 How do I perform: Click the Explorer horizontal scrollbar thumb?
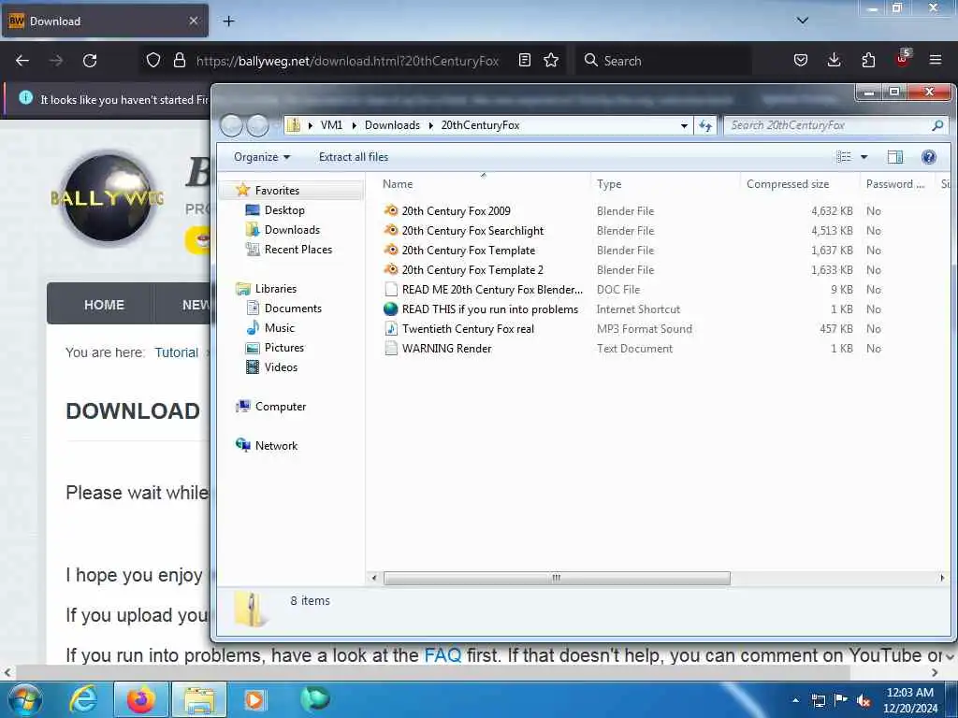pos(557,578)
